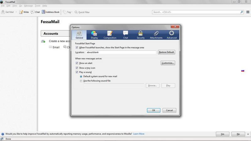251x141 pixels.
Task: Click the Email envelope icon
Action: click(51, 47)
